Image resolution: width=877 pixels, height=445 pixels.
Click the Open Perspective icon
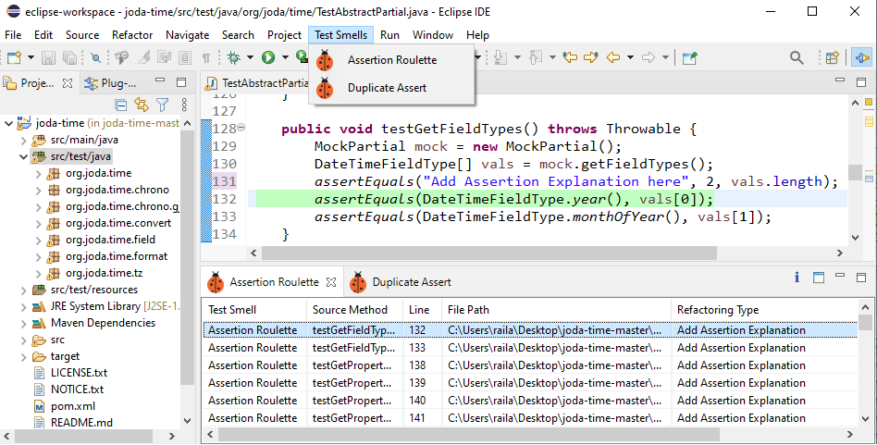833,57
